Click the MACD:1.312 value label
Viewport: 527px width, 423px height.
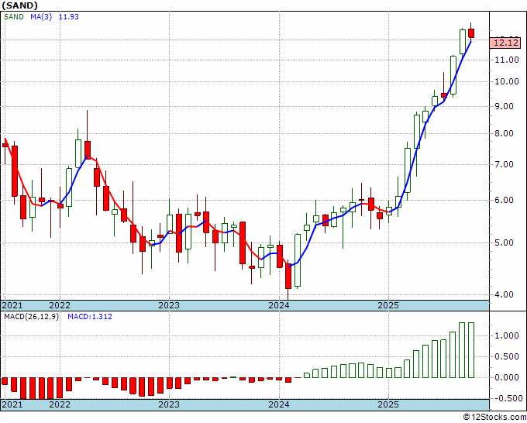click(90, 317)
